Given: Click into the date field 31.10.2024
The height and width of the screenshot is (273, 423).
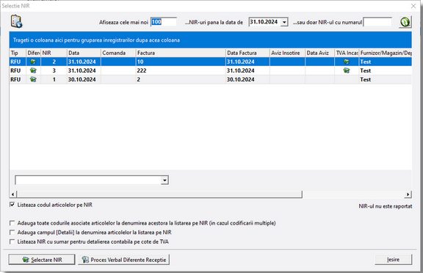Looking at the screenshot, I should pos(264,22).
